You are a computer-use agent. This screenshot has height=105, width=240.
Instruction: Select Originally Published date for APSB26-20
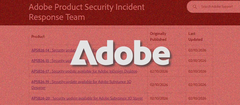coord(159,98)
